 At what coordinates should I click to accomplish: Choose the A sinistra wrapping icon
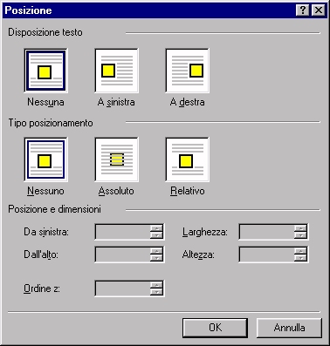116,71
